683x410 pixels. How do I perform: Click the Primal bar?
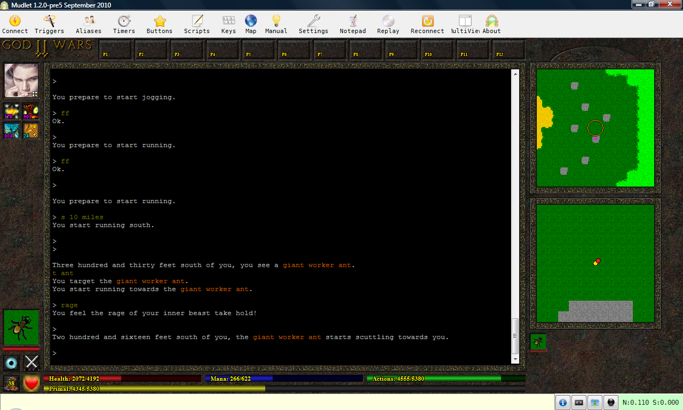pyautogui.click(x=284, y=389)
